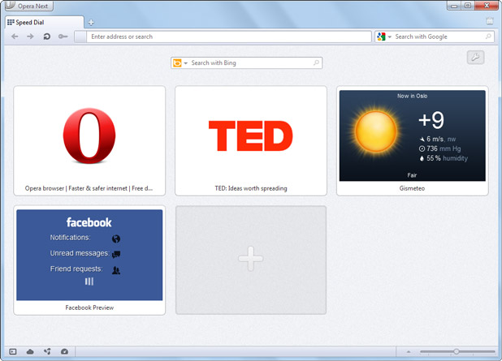The image size is (502, 361).
Task: Open Opera Unite icon in status bar
Action: [x=47, y=352]
